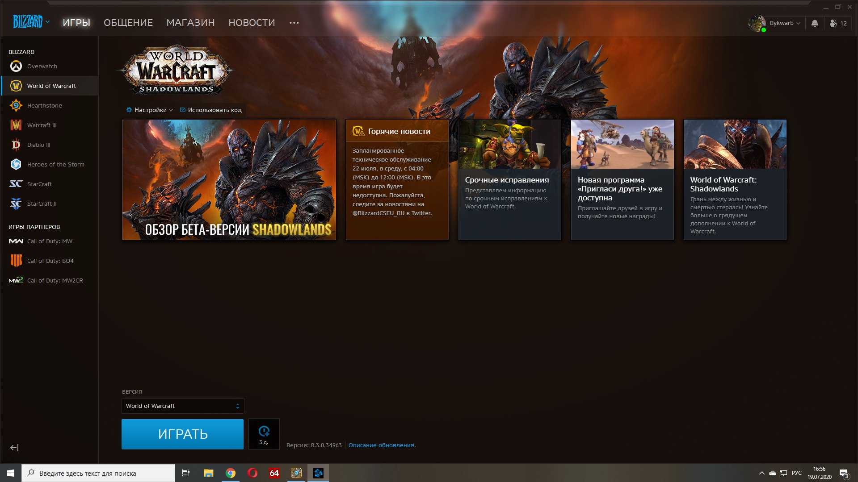Screen dimensions: 858x482
Task: Select the Warcraft III icon
Action: point(16,125)
